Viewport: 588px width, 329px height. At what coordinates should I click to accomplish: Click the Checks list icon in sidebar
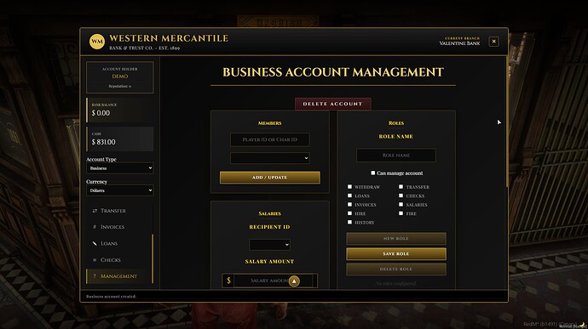point(95,260)
